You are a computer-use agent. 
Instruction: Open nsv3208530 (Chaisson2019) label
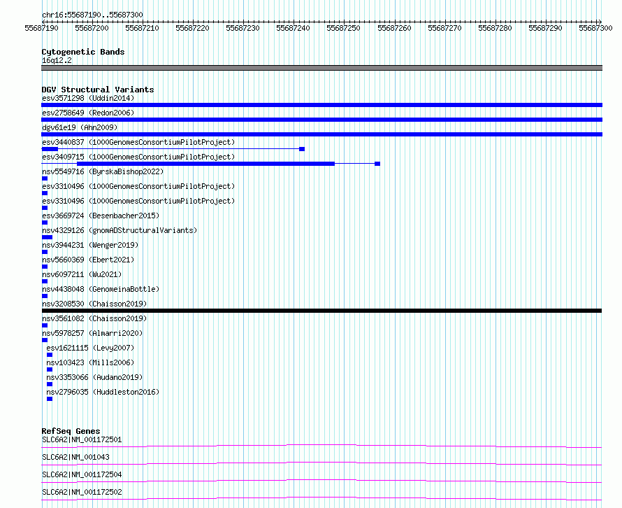(94, 304)
